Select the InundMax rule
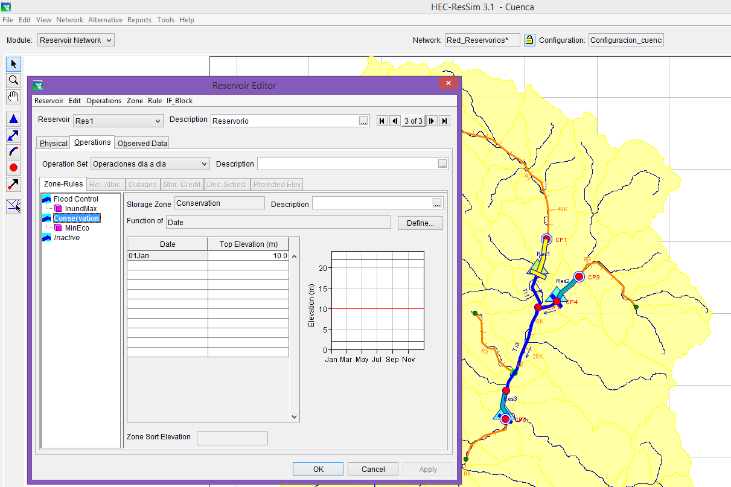This screenshot has width=731, height=487. (x=81, y=208)
